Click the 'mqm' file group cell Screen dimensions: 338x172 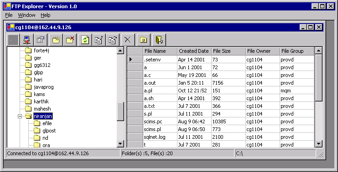[297, 91]
